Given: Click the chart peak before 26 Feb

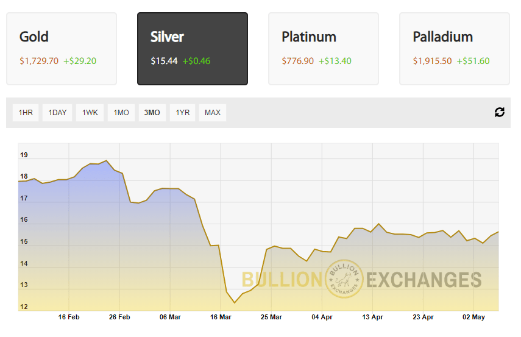Looking at the screenshot, I should tap(107, 161).
